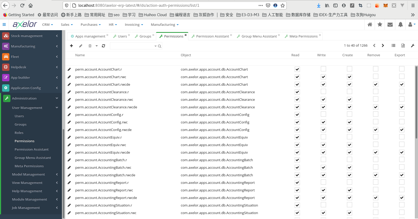Open the CRM dropdown menu

coord(48,25)
